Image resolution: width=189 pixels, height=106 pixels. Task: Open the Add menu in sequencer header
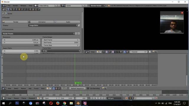(30, 88)
